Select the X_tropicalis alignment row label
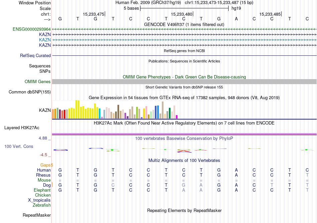 (x=39, y=200)
